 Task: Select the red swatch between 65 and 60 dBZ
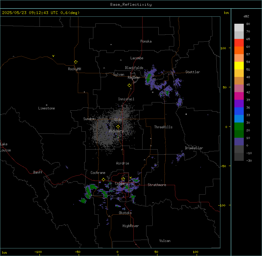(x=239, y=43)
